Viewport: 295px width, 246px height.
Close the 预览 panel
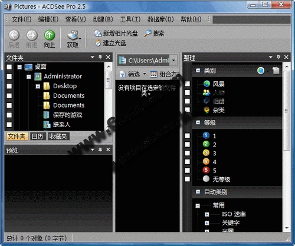(108, 149)
